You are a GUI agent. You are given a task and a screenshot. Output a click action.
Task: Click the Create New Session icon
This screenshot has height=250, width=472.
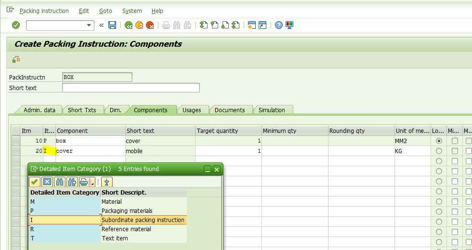pyautogui.click(x=251, y=26)
